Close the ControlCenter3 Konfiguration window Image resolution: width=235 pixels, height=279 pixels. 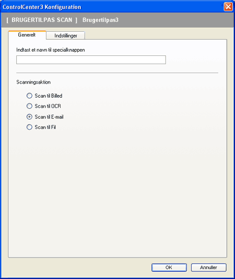pyautogui.click(x=228, y=7)
